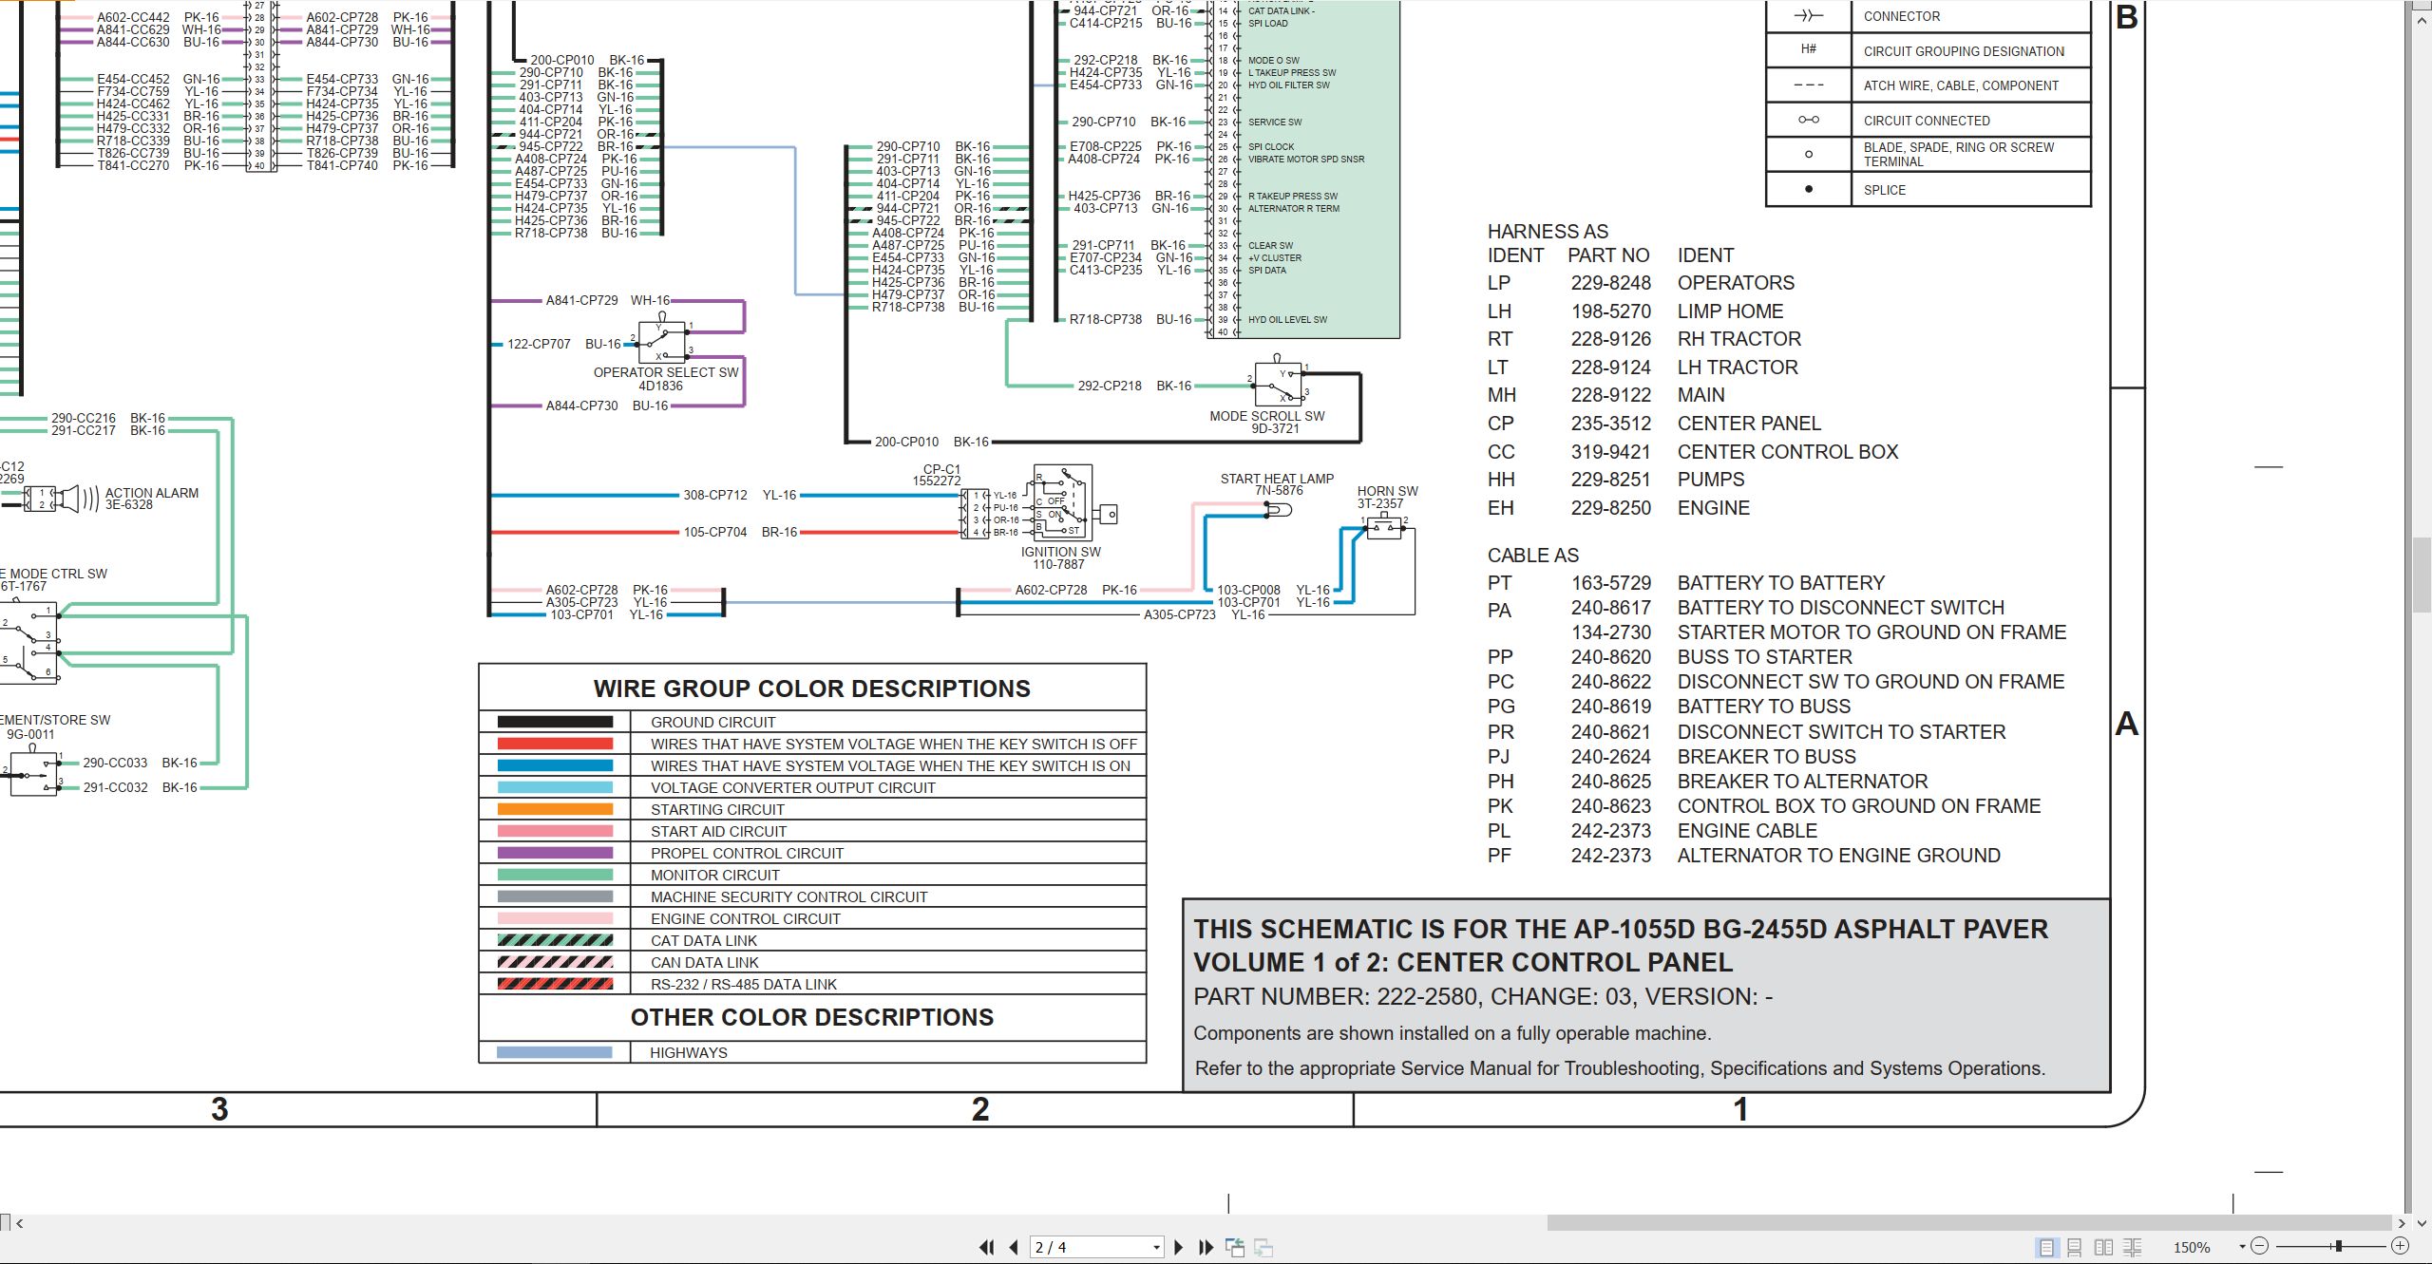Open the page number dropdown arrow
The height and width of the screenshot is (1264, 2432).
[x=1156, y=1247]
